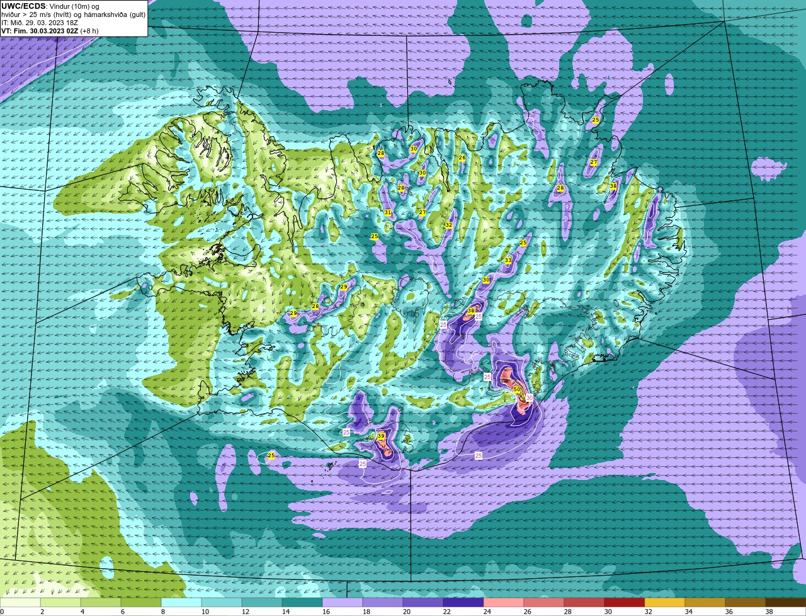
Task: Click the yellow 31 gust label
Action: coord(388,213)
